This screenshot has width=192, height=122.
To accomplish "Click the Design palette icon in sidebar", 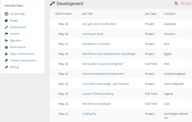I will pos(6,21).
